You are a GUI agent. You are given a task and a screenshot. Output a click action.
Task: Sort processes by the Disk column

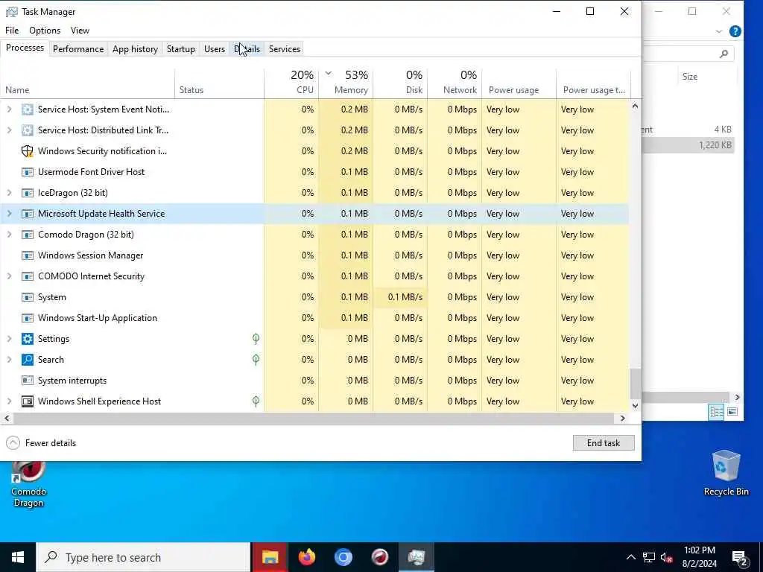click(400, 83)
